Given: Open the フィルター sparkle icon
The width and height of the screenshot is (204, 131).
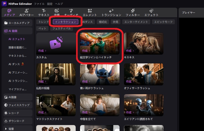Looking at the screenshot, I should tap(133, 11).
